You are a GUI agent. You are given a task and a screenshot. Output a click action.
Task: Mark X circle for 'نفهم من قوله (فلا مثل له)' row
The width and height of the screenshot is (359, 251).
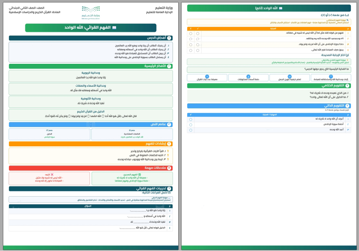[191, 34]
